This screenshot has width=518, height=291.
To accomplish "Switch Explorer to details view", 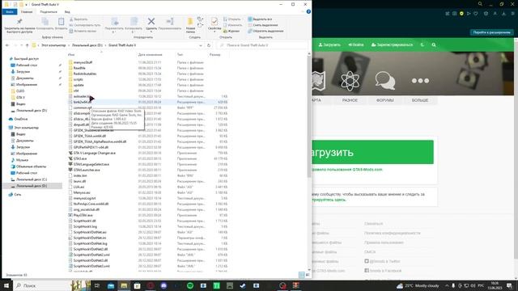I will pyautogui.click(x=302, y=275).
